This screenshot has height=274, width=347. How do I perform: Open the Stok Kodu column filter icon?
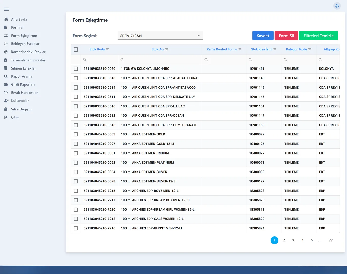click(x=107, y=49)
